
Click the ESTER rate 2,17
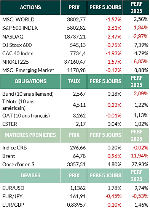(x=81, y=124)
